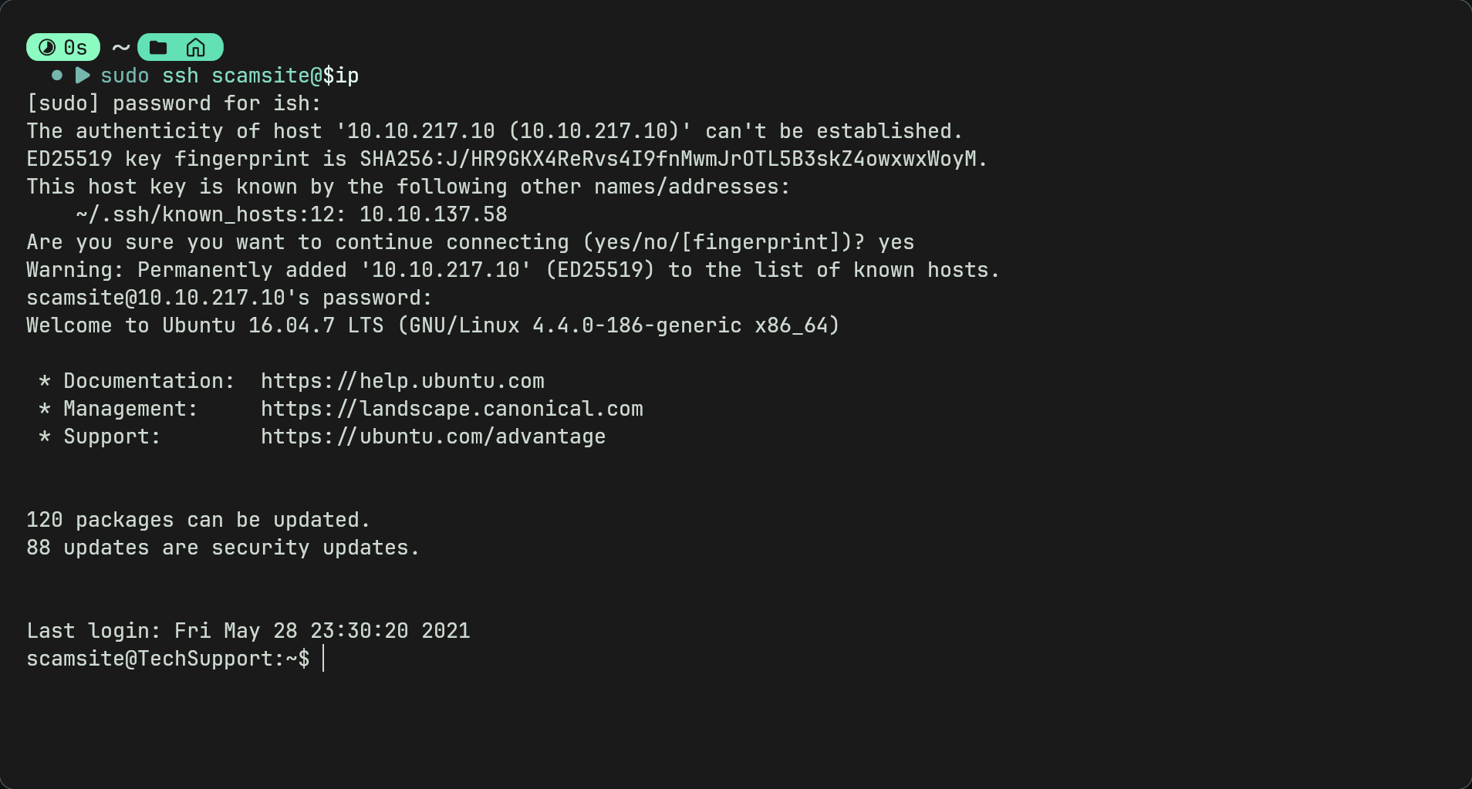
Task: Click the text cursor at the shell prompt
Action: pyautogui.click(x=323, y=659)
